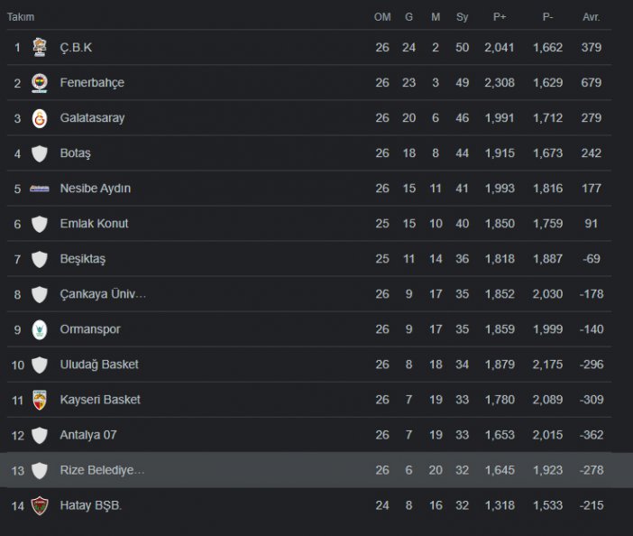The height and width of the screenshot is (536, 633).
Task: Click the Galatasaray club logo
Action: (x=39, y=118)
